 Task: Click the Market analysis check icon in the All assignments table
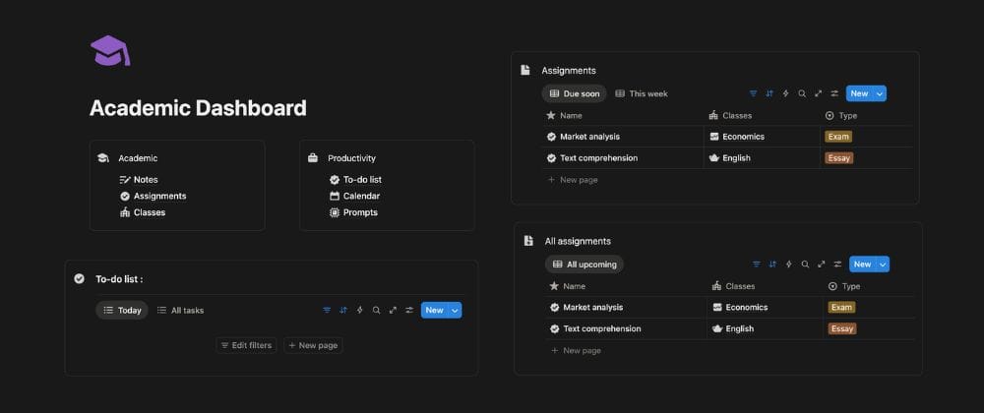[554, 307]
